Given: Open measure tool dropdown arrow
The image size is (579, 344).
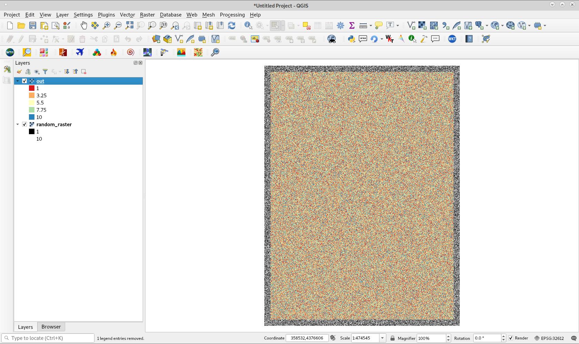Looking at the screenshot, I should (370, 25).
